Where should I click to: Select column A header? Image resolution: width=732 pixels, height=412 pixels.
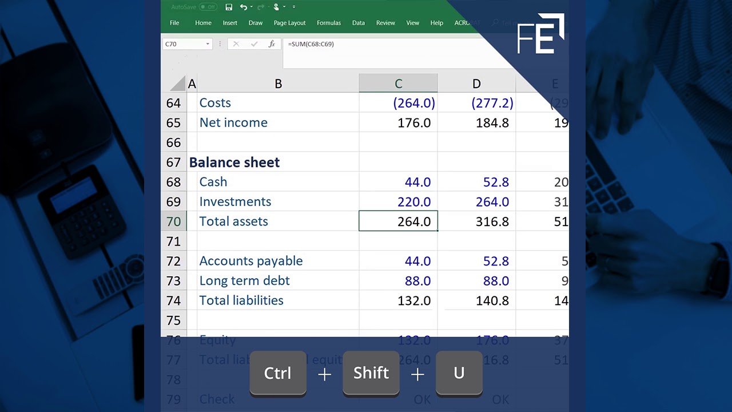pos(192,84)
